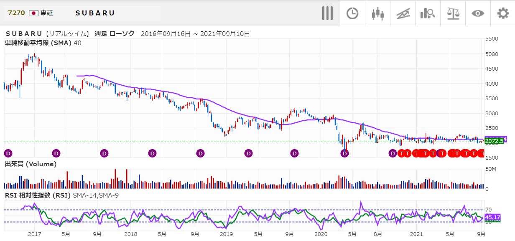Click the SUBARU name in header
This screenshot has height=241, width=515.
pyautogui.click(x=95, y=13)
